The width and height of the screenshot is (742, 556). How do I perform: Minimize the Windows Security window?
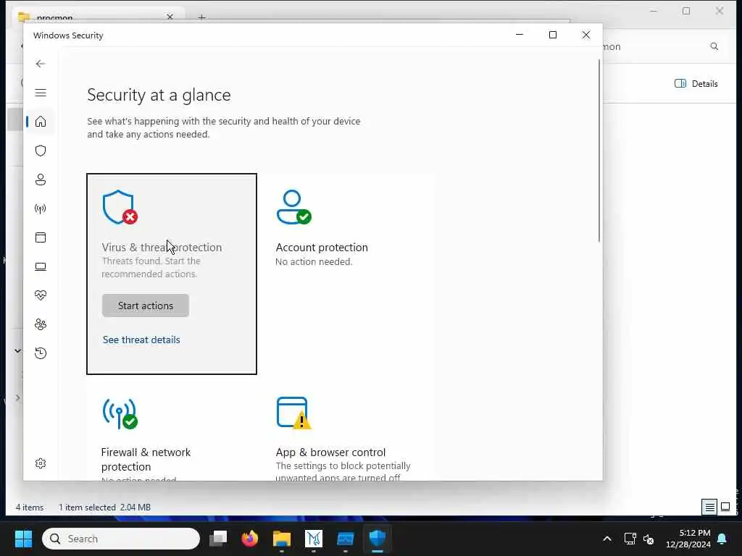pyautogui.click(x=520, y=35)
